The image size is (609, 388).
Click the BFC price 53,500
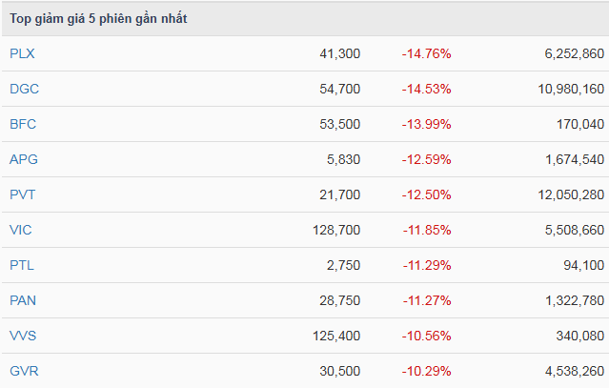[x=340, y=124]
